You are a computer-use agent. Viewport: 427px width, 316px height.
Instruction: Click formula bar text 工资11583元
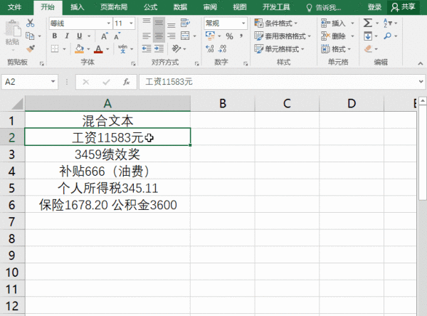[169, 82]
